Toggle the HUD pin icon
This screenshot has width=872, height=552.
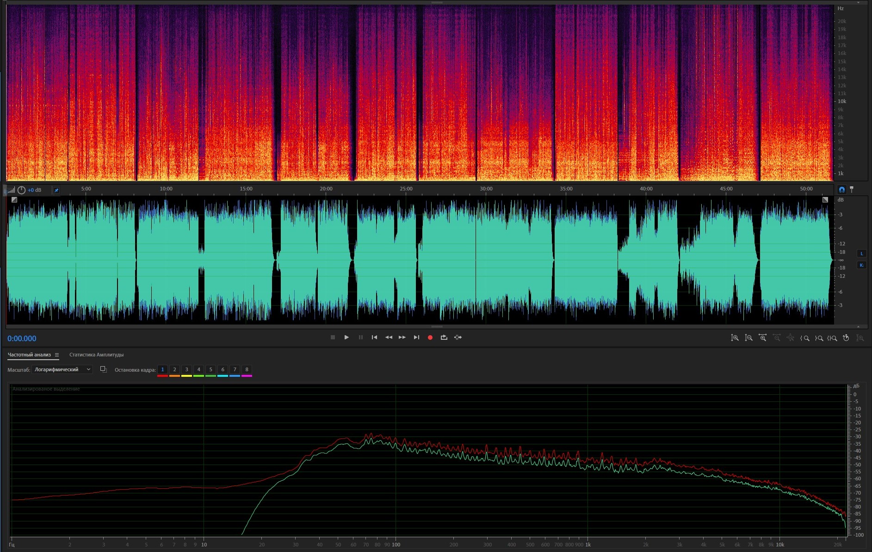[56, 190]
